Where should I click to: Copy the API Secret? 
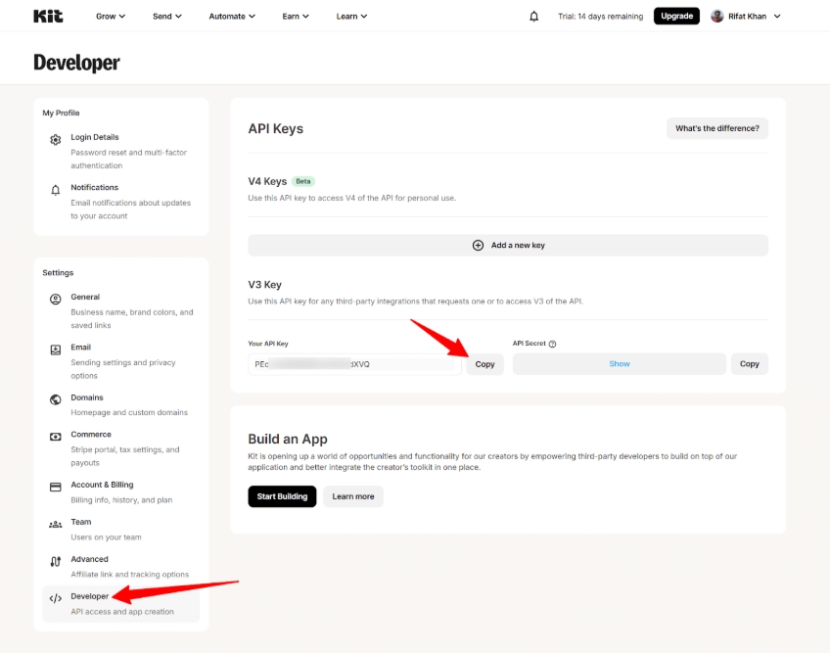tap(750, 364)
